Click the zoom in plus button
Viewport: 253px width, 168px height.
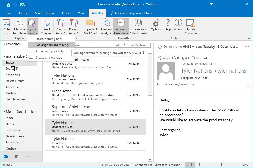pyautogui.click(x=236, y=165)
